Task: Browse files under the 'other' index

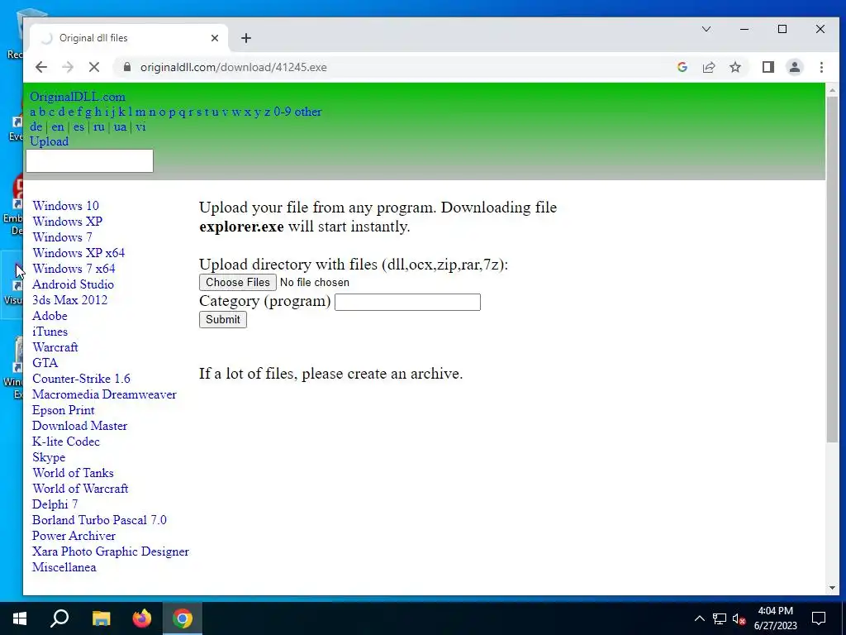Action: pos(308,112)
